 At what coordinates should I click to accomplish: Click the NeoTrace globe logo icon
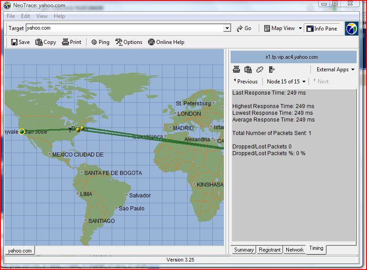coord(352,29)
